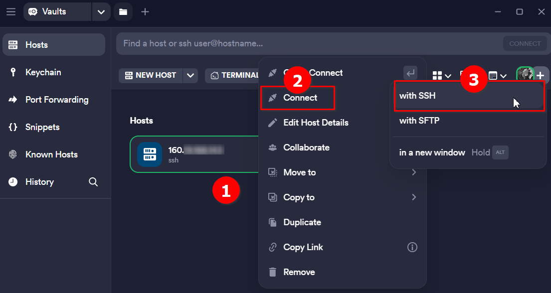The image size is (551, 293).
Task: Open the hamburger menu icon
Action: point(11,11)
